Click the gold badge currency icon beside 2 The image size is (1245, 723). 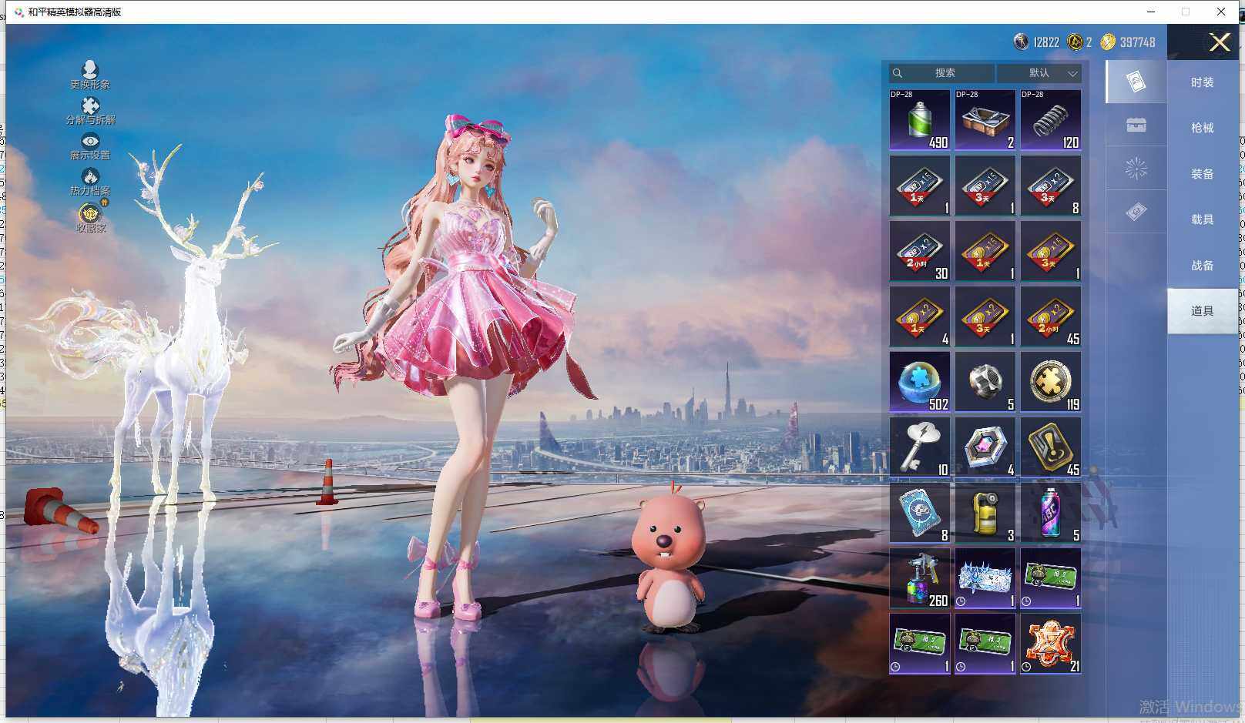tap(1075, 42)
